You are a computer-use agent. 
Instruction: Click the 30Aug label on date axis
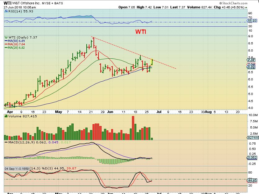(206, 112)
